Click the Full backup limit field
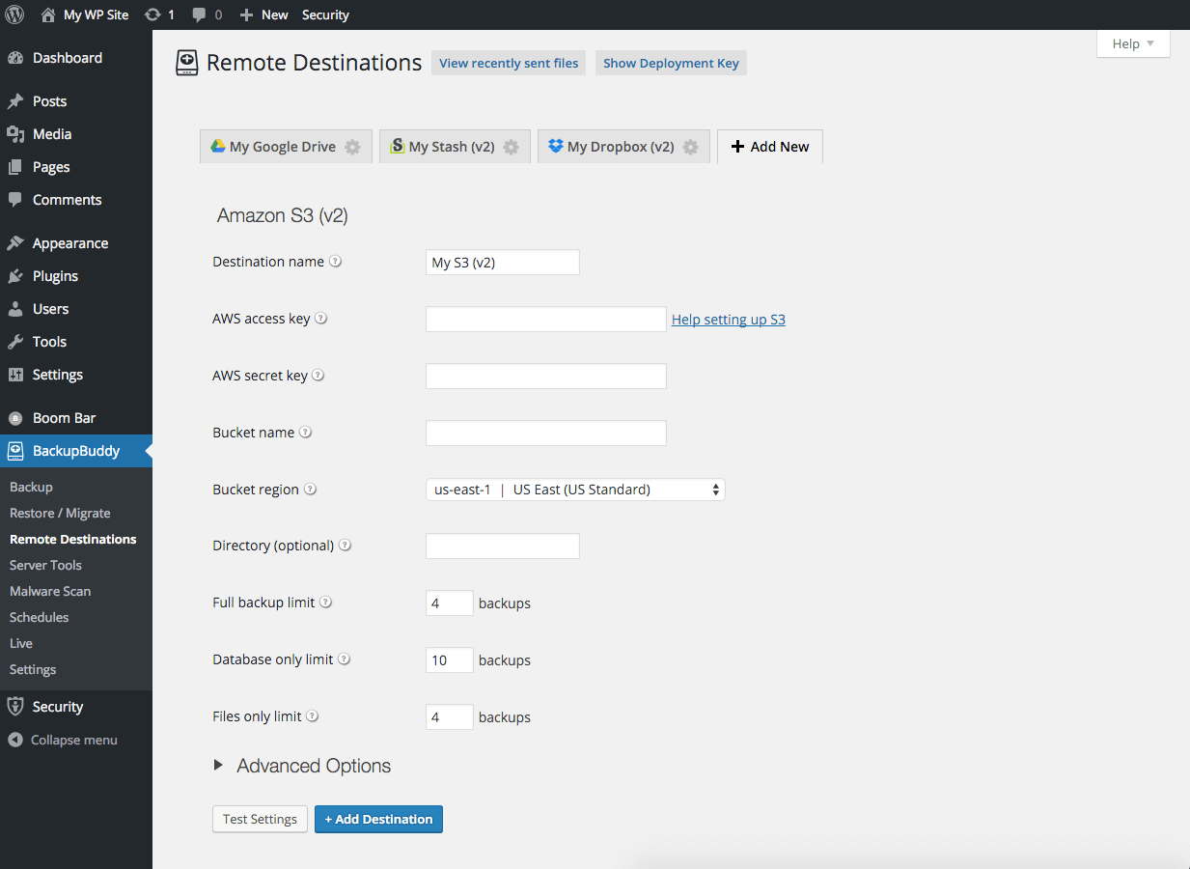 pyautogui.click(x=450, y=603)
